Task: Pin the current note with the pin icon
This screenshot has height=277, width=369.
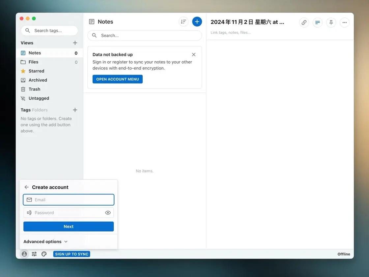Action: pos(331,22)
